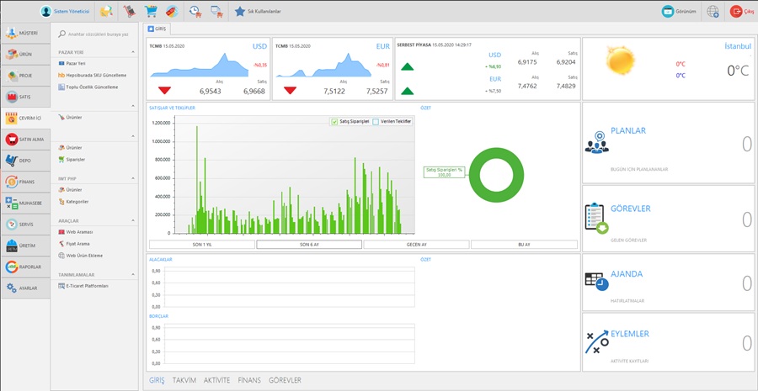Open the Planlar people icon tile

(596, 145)
